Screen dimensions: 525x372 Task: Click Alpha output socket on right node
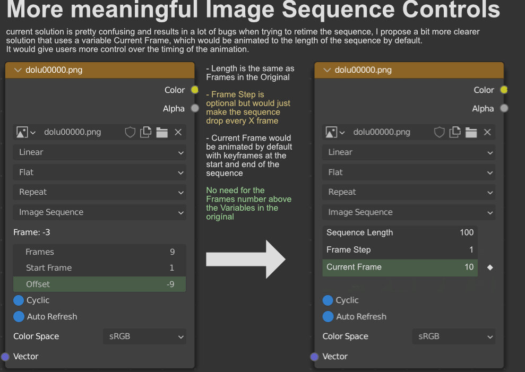tap(504, 108)
